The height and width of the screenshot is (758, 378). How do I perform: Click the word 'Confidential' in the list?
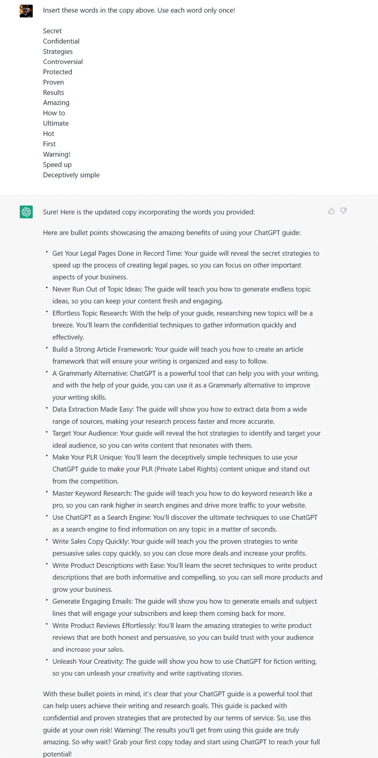click(61, 41)
